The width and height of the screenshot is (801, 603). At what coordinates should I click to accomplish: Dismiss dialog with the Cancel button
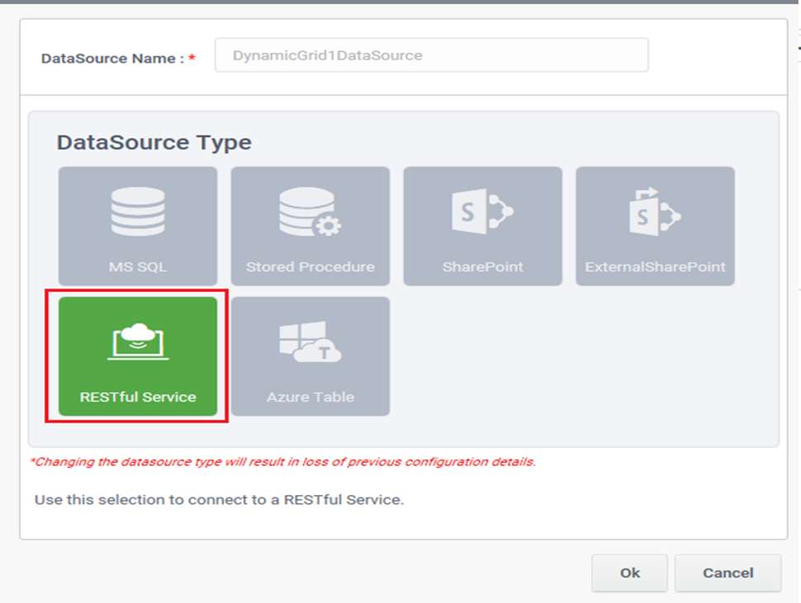click(x=728, y=573)
